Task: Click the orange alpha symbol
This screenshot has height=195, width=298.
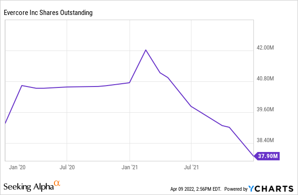Action: [58, 184]
